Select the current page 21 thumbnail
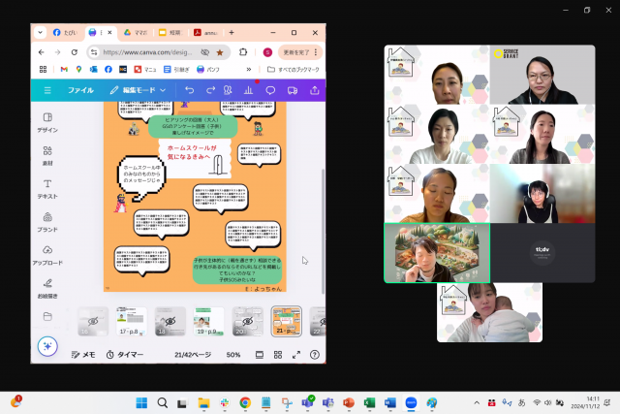This screenshot has height=414, width=620. (287, 321)
